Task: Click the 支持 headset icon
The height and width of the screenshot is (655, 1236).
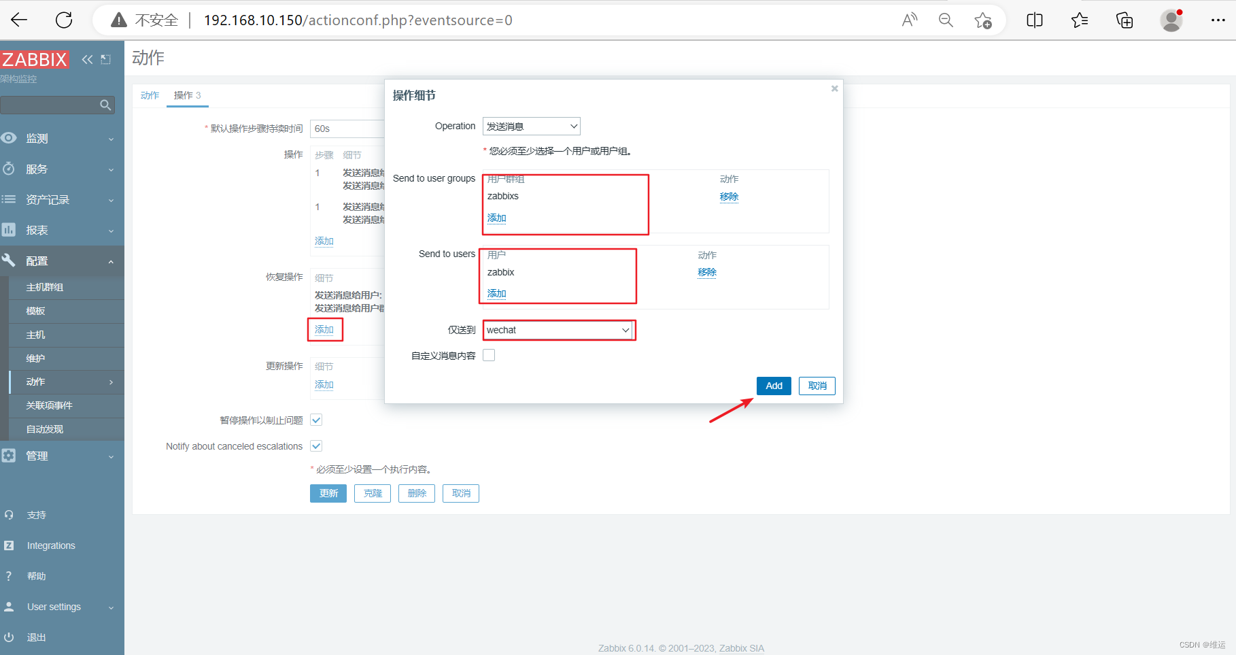Action: point(9,515)
